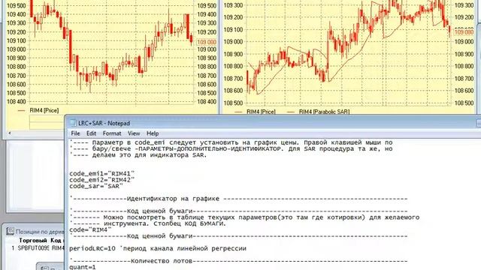
Task: Open the File menu in Notepad
Action: pos(75,133)
